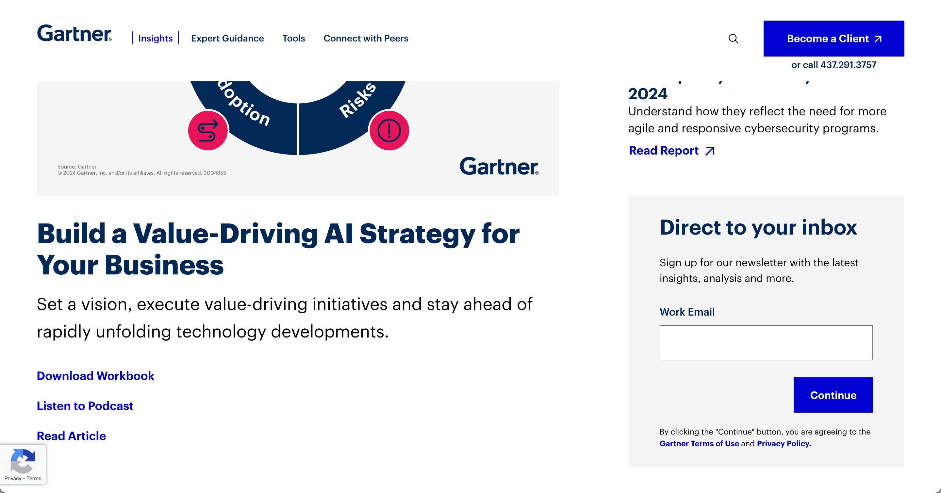This screenshot has width=941, height=493.
Task: Click Read Article link
Action: click(x=71, y=436)
